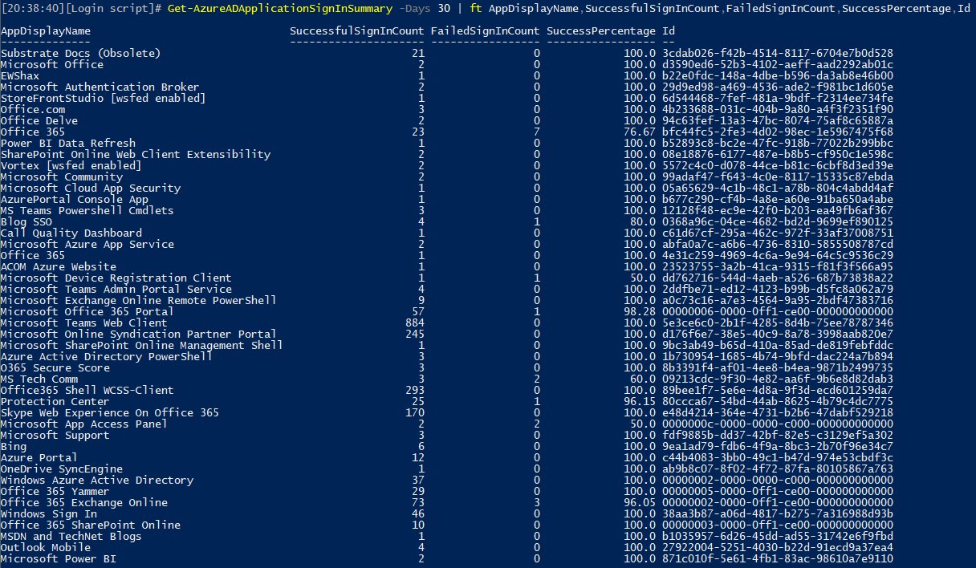Image resolution: width=976 pixels, height=568 pixels.
Task: Click the Id column header
Action: point(669,30)
